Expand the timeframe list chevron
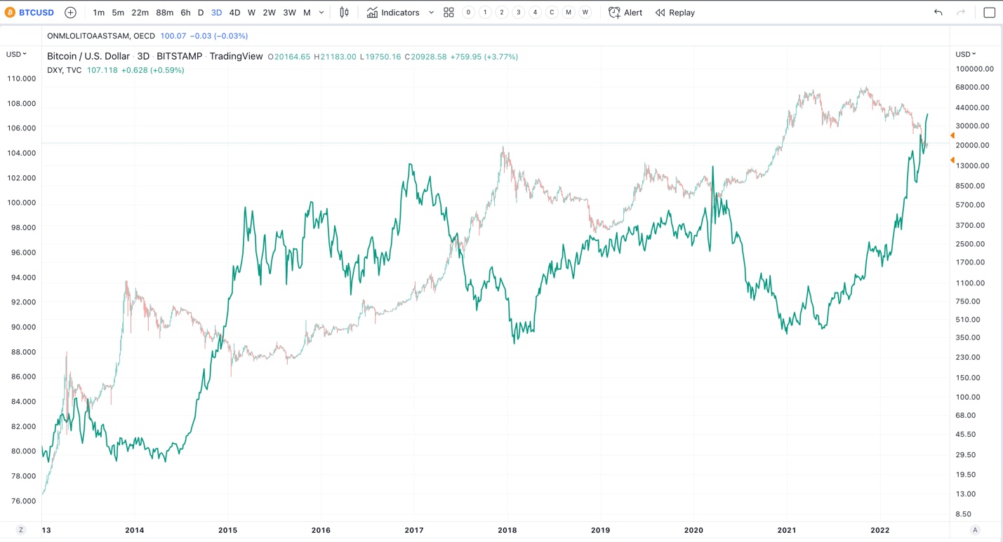Viewport: 1003px width, 542px height. pyautogui.click(x=321, y=13)
